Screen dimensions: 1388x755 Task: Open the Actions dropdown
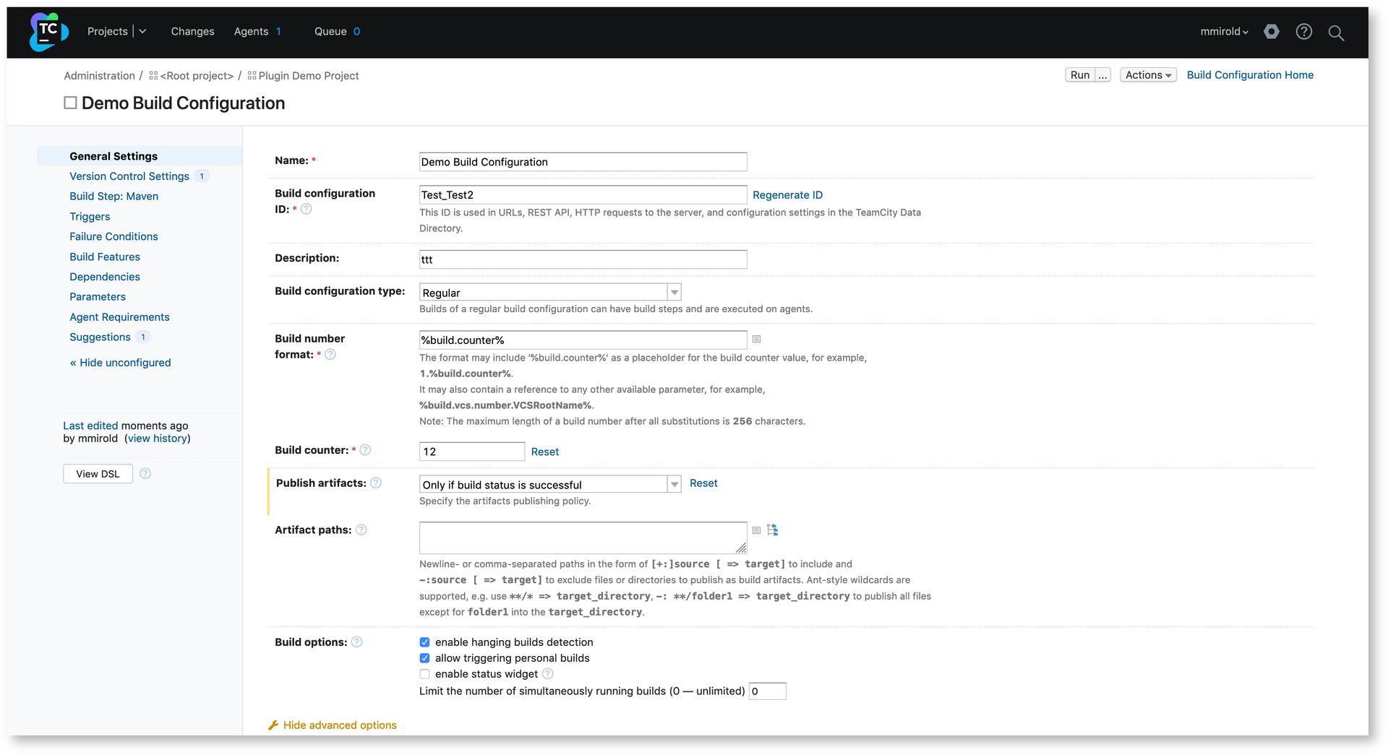click(x=1148, y=75)
